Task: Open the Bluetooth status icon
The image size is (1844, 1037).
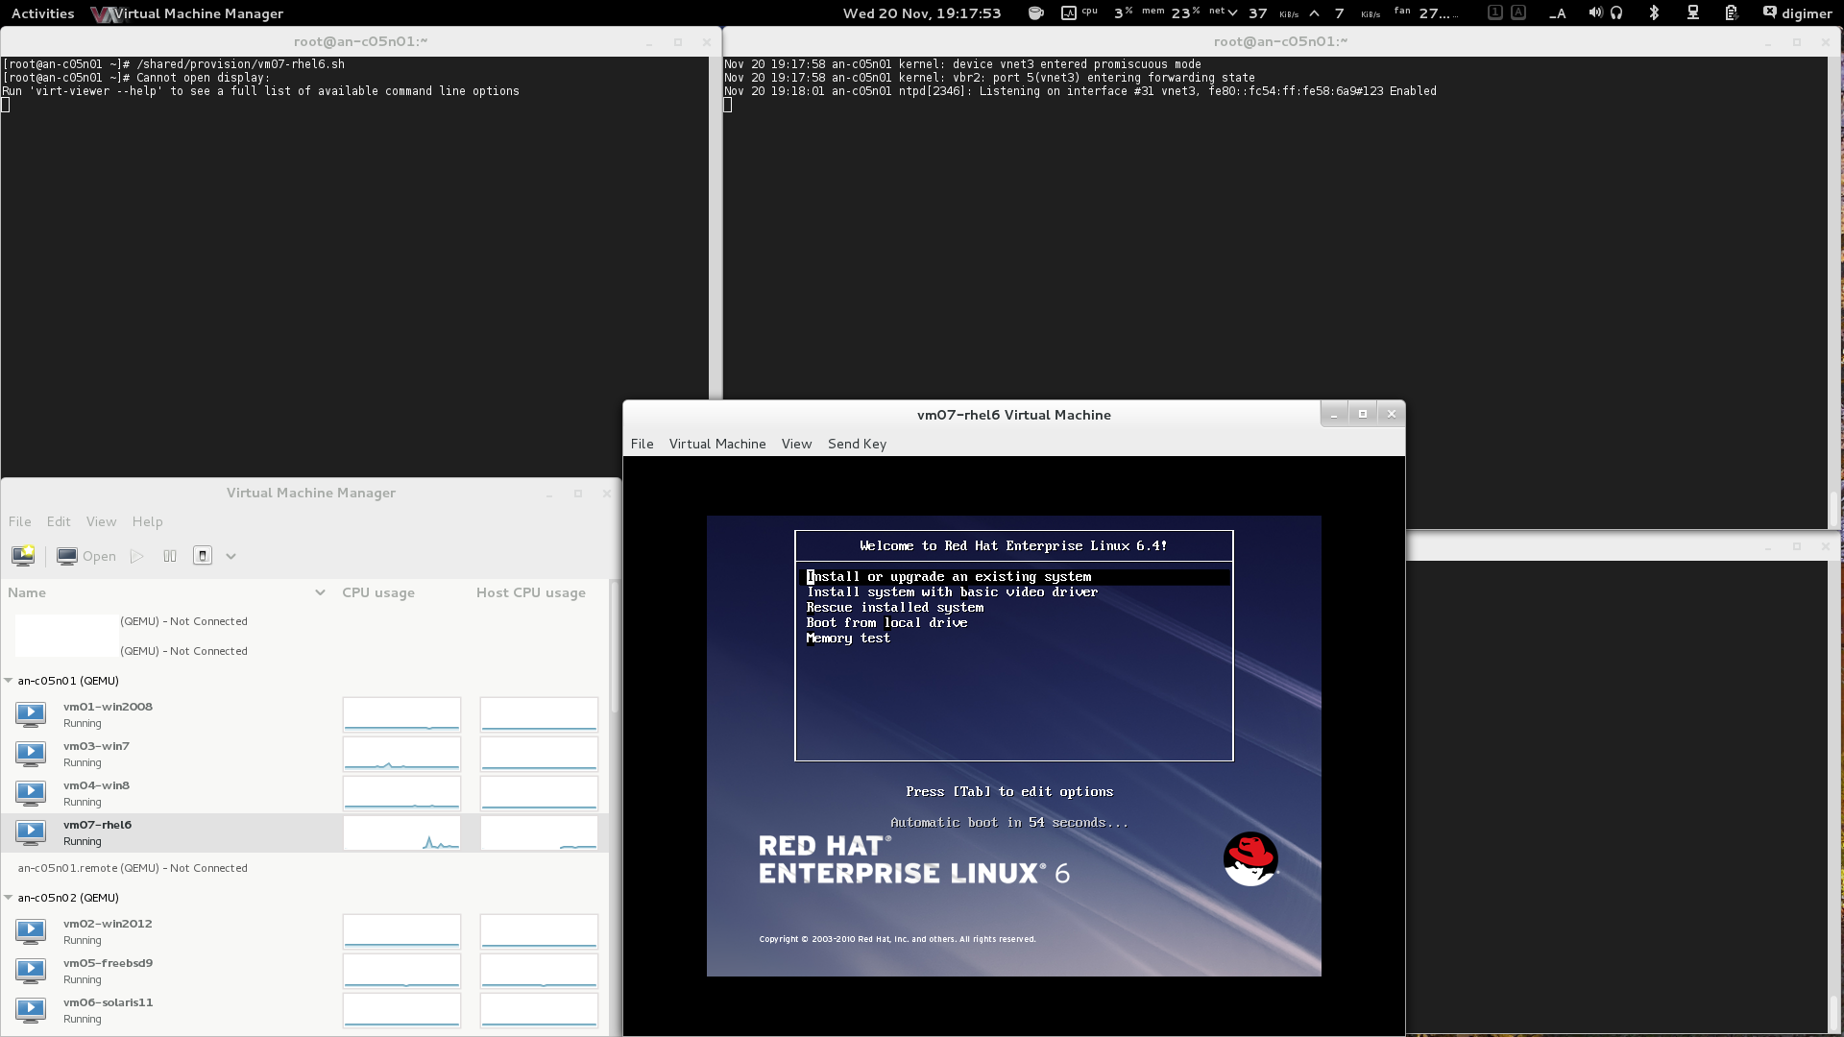Action: point(1654,13)
